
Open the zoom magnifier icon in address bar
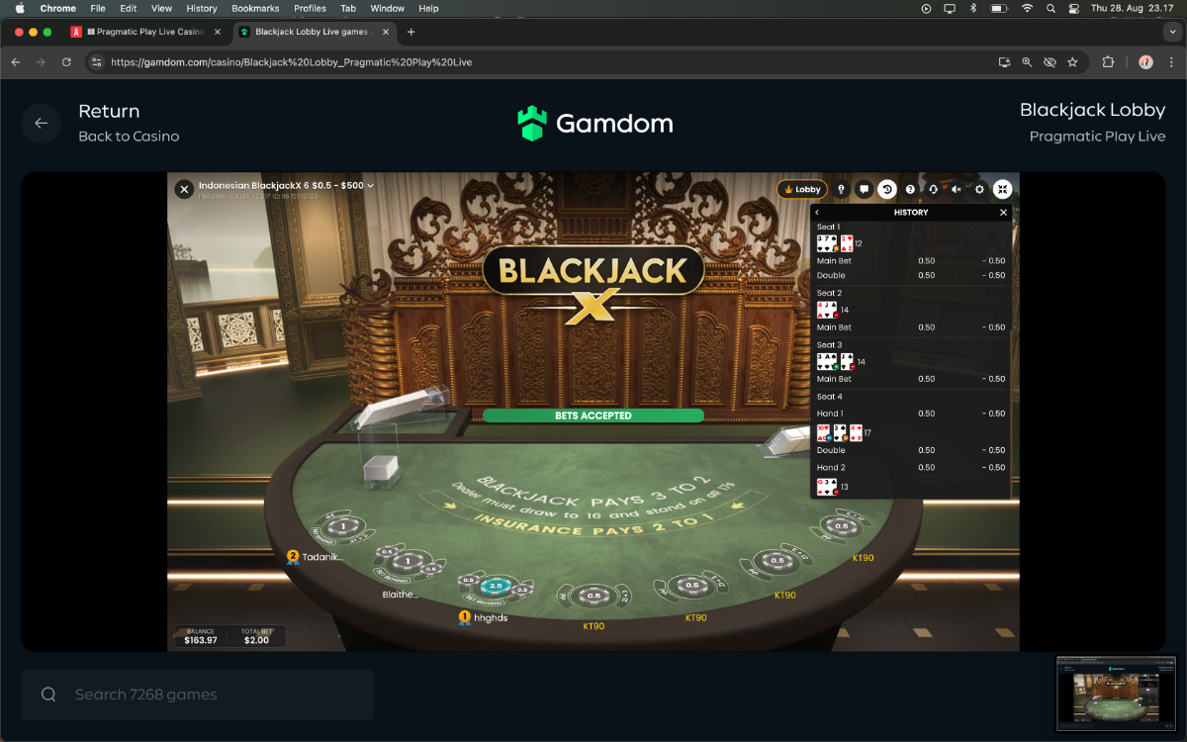[1027, 61]
